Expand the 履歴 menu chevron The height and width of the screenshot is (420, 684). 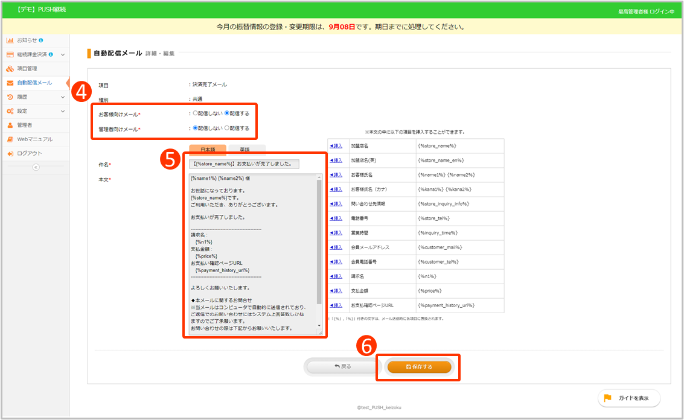(x=63, y=97)
